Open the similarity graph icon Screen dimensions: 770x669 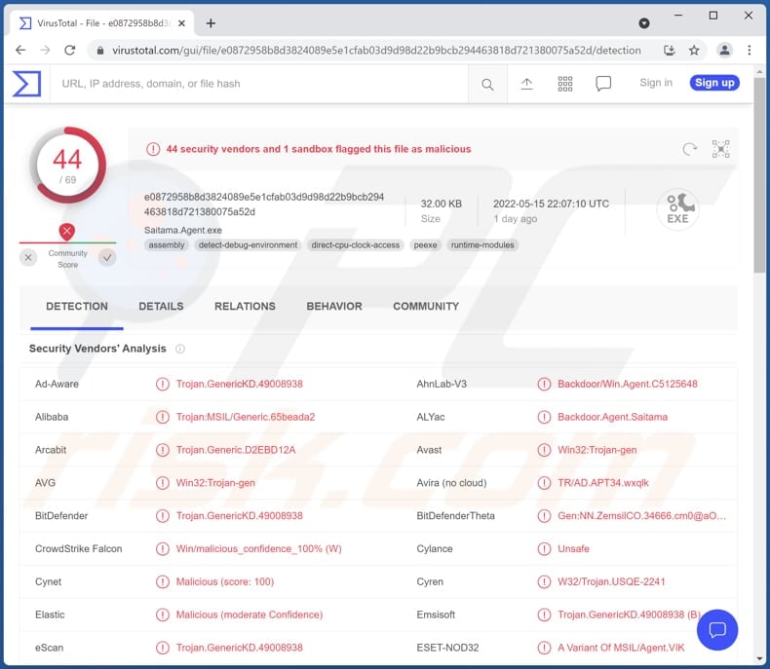pyautogui.click(x=720, y=149)
